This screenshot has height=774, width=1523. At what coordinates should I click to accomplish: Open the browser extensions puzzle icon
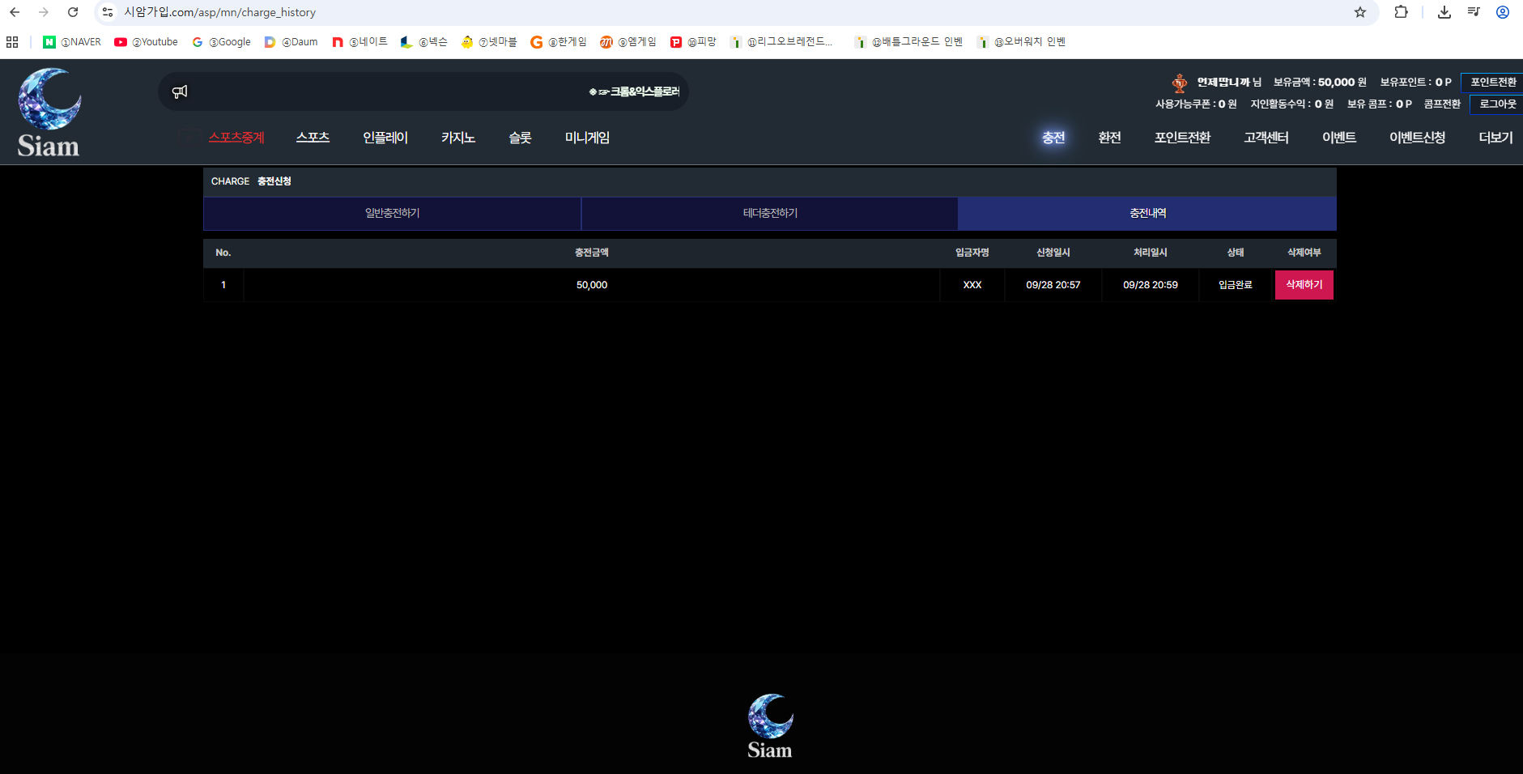coord(1401,12)
